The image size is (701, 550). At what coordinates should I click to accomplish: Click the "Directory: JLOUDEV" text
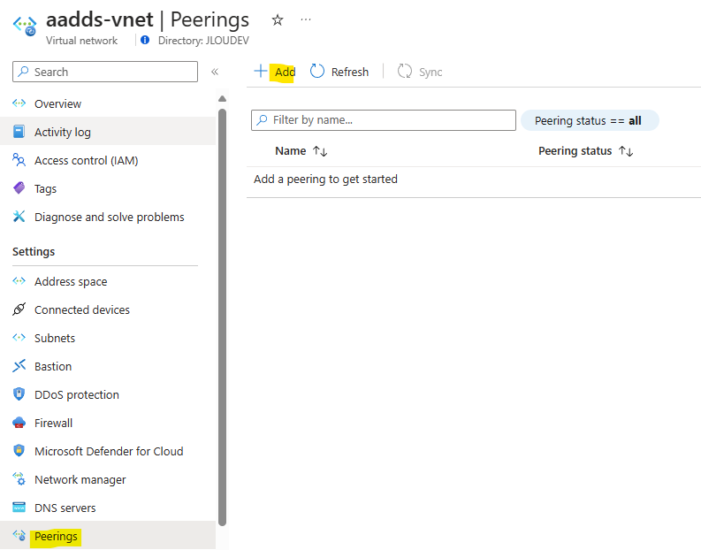pyautogui.click(x=203, y=41)
